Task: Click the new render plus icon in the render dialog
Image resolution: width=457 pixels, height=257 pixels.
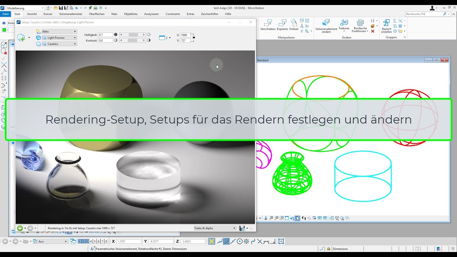Action: pos(21,37)
